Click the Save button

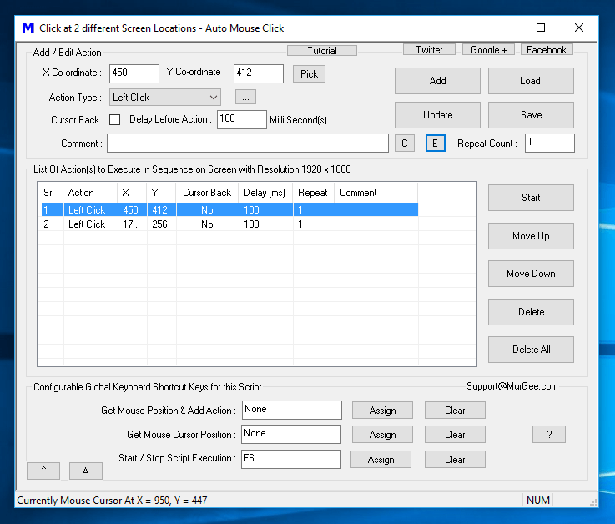[x=531, y=115]
